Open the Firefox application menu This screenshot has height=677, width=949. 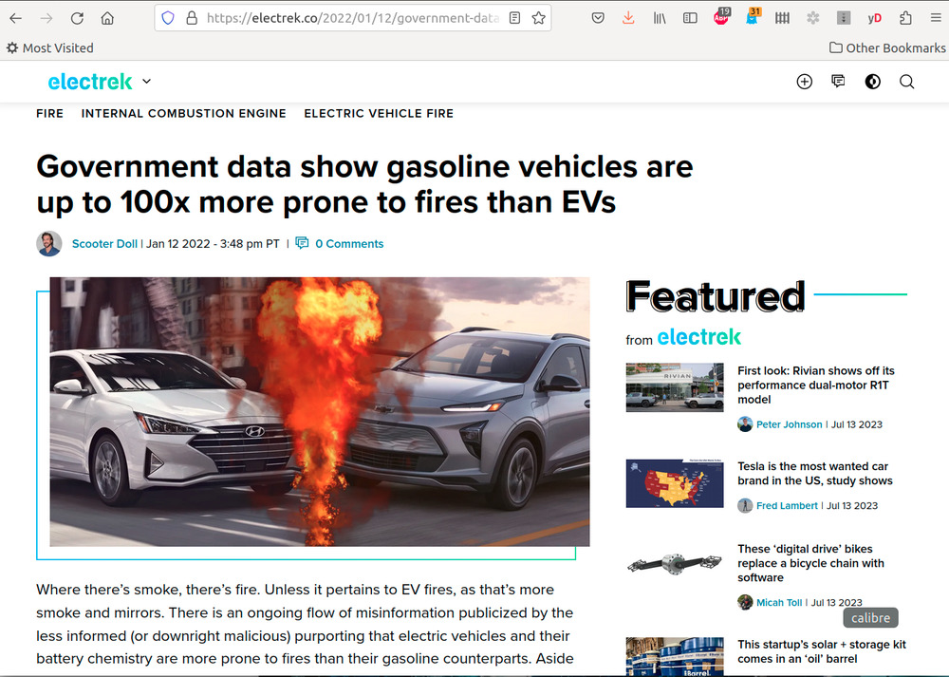click(936, 18)
